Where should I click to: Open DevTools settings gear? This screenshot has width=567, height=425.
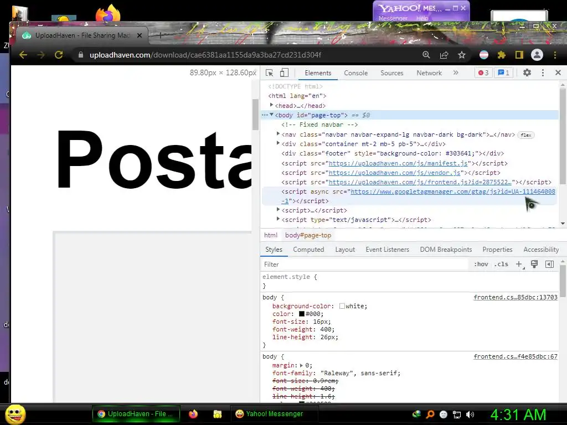click(527, 72)
